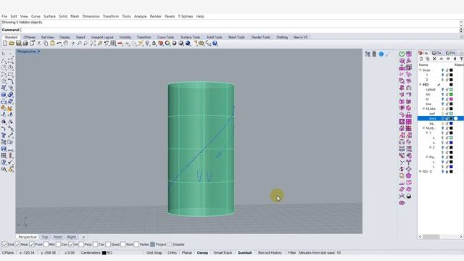Enable the Cen osnap checkbox
This screenshot has width=464, height=261.
tap(58, 244)
